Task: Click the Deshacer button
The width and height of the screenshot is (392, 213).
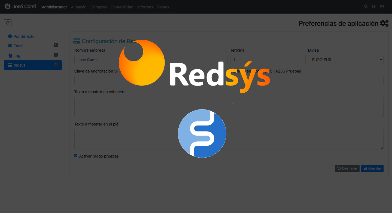Action: tap(347, 168)
